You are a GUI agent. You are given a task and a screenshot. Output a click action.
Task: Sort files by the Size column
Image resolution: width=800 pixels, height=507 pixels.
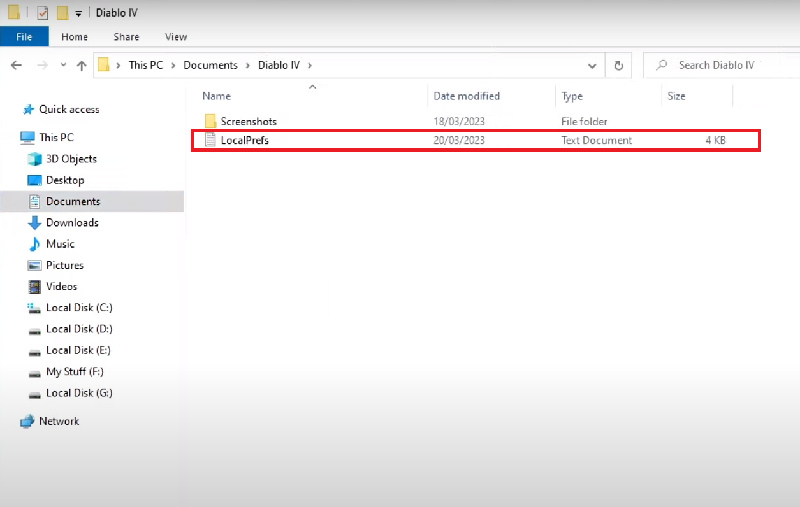coord(676,96)
